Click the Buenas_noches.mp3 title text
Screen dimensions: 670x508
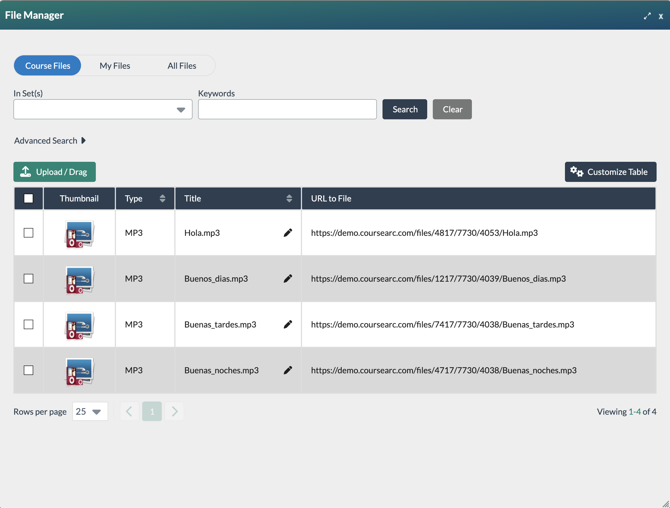(x=221, y=370)
